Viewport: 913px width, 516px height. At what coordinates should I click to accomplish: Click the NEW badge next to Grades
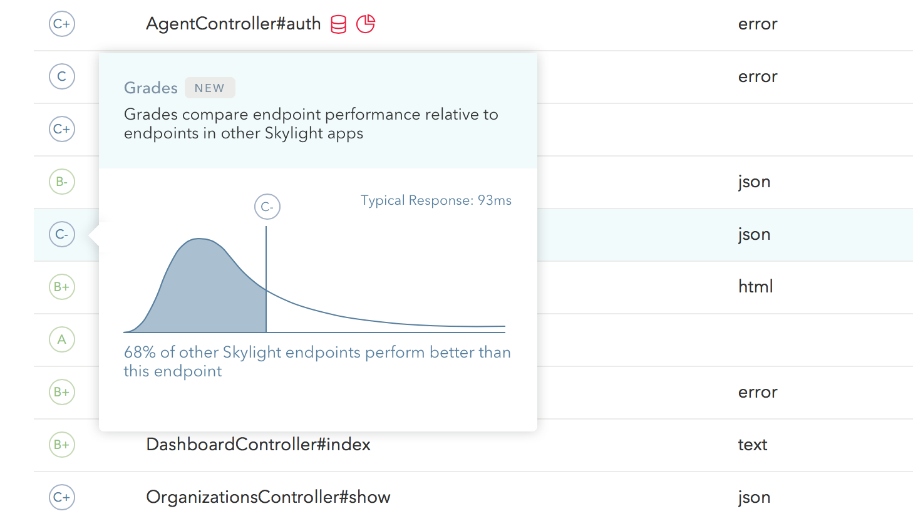pyautogui.click(x=210, y=88)
